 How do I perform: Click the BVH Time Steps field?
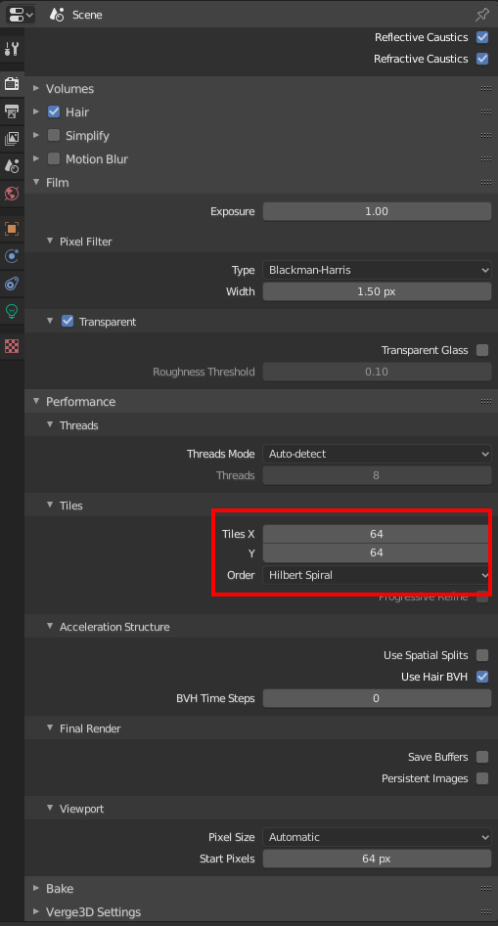point(377,698)
